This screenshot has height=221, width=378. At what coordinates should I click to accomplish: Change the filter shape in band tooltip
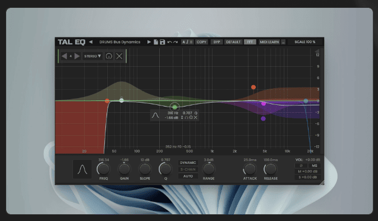(155, 116)
